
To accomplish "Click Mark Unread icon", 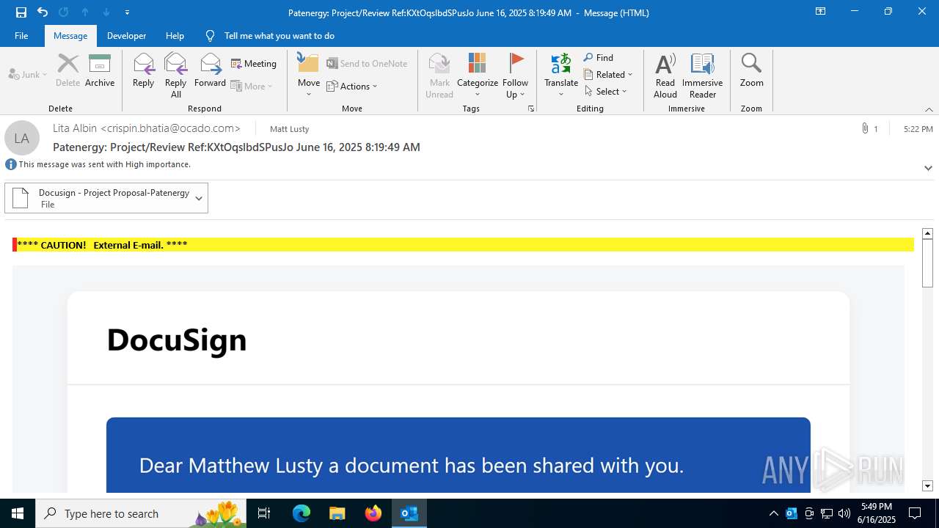I will [439, 75].
